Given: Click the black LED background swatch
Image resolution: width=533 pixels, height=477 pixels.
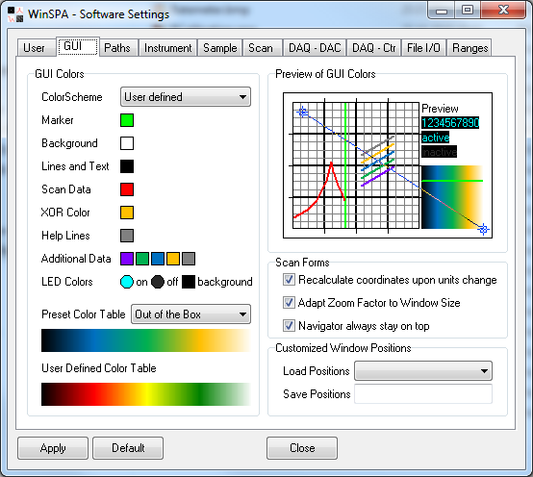Looking at the screenshot, I should click(x=189, y=282).
